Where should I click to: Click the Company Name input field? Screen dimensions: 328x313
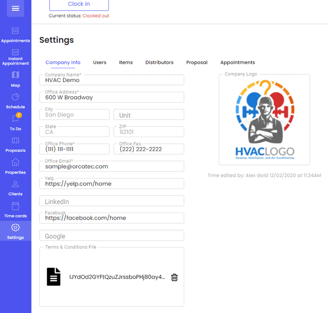pyautogui.click(x=112, y=80)
